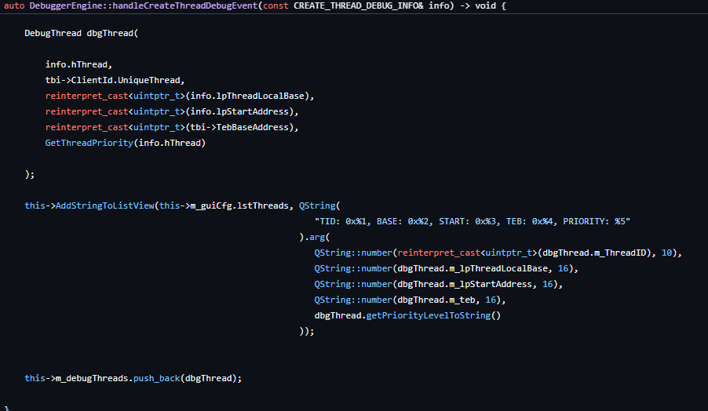The height and width of the screenshot is (411, 708).
Task: Click the m_debugThreads.push_back(dbgThread) line
Action: (133, 379)
